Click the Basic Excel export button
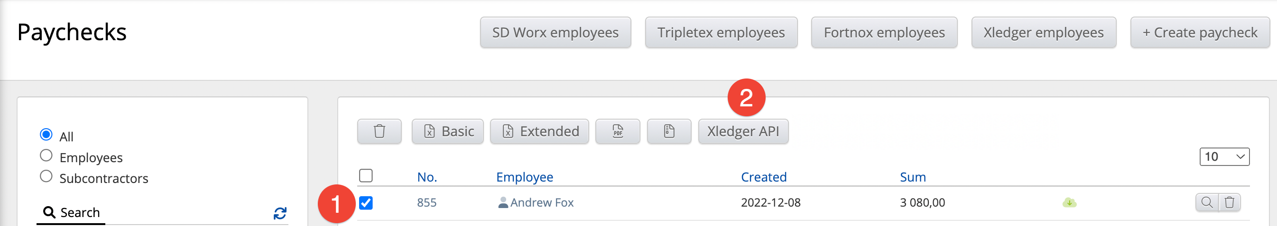This screenshot has height=226, width=1277. click(x=448, y=131)
